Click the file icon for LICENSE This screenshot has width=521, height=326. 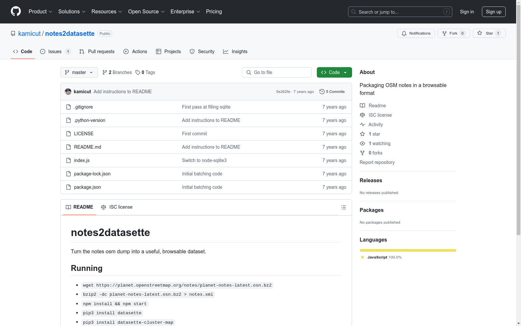68,134
